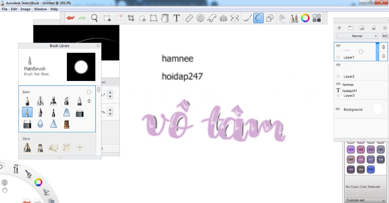Screen dimensions: 389x203
Task: Choose the Quick Transform tool
Action: tap(142, 18)
